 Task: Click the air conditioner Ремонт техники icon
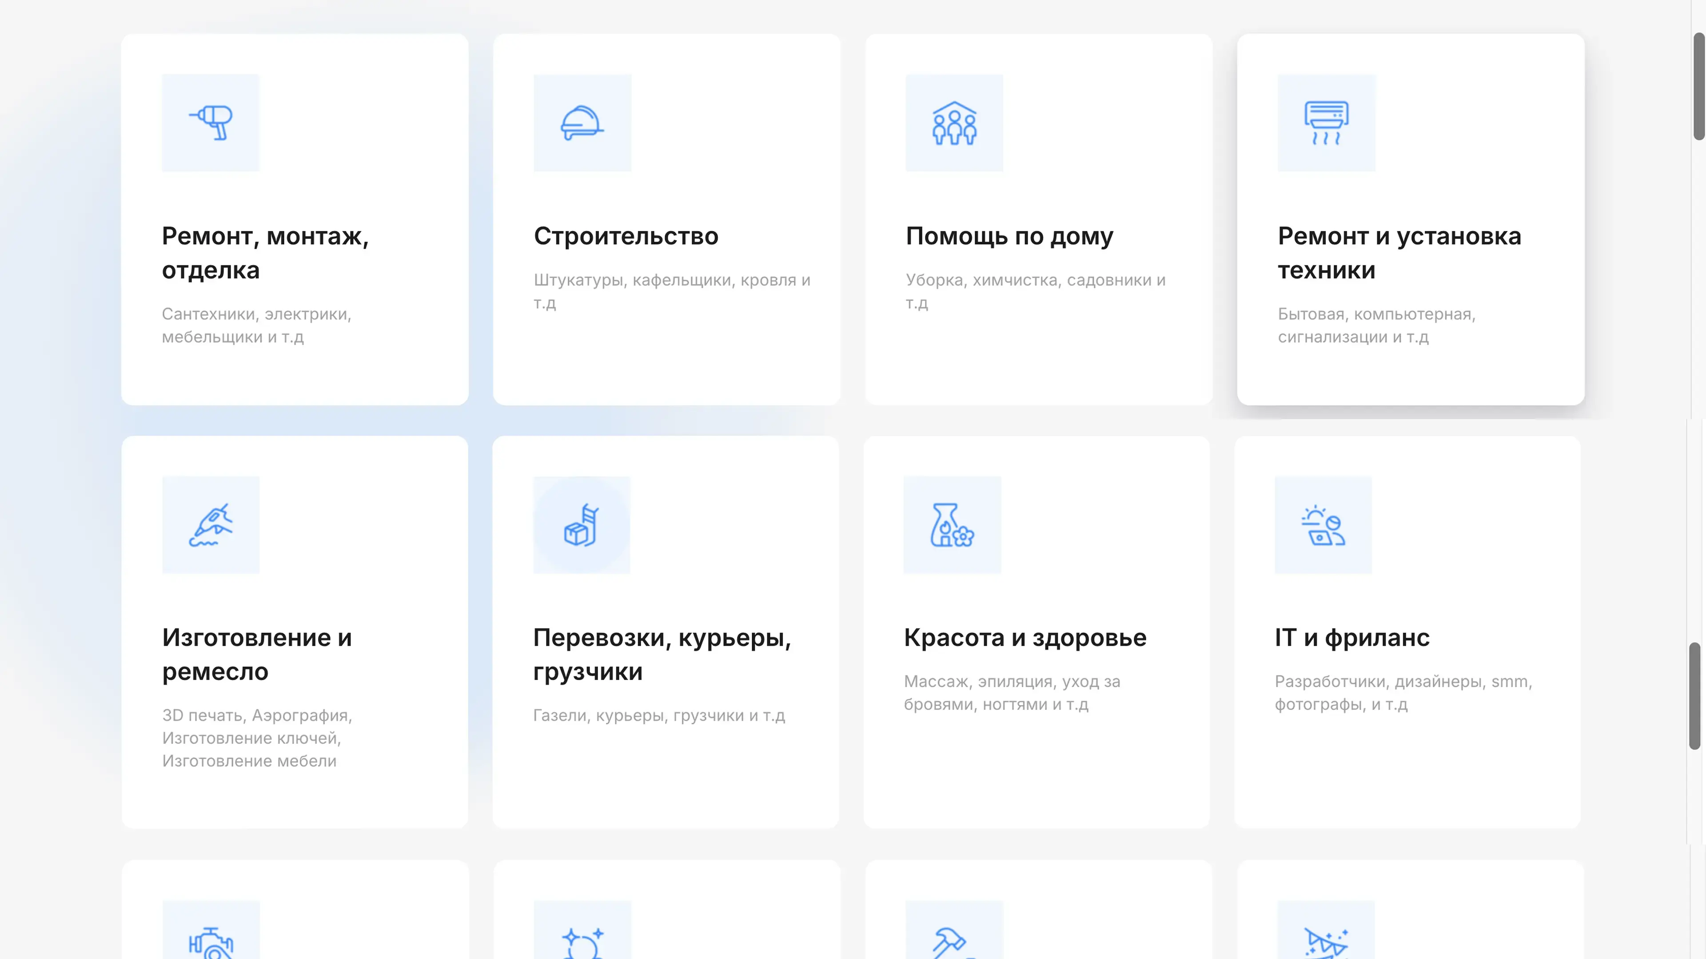1326,123
